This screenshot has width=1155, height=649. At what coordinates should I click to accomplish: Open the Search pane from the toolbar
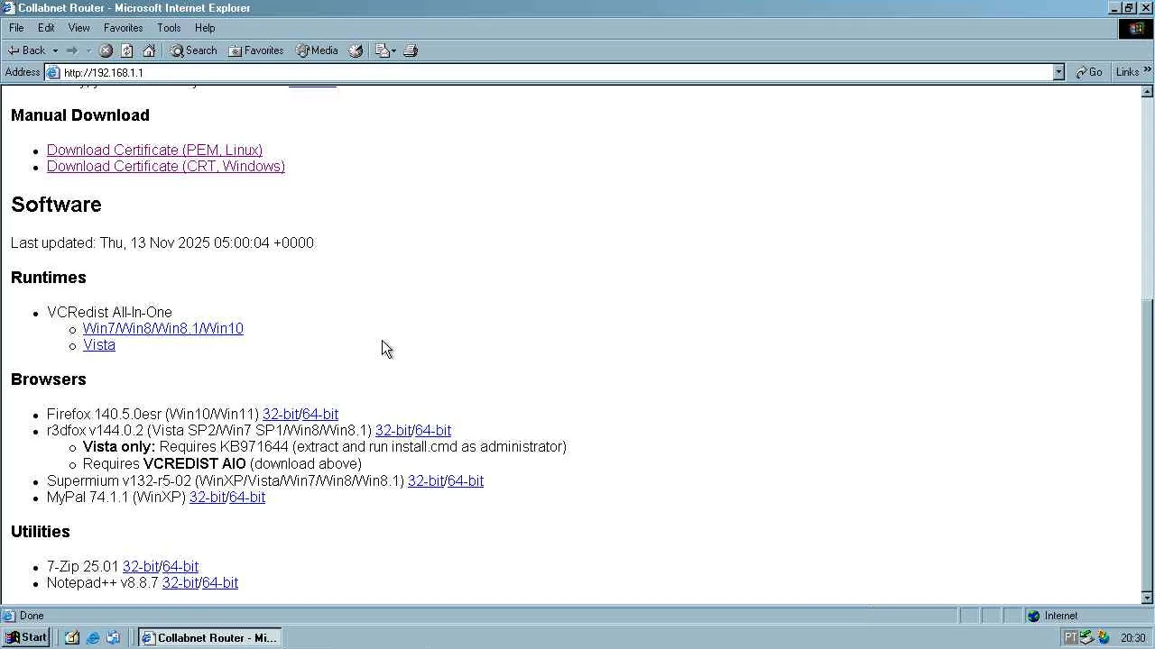193,50
